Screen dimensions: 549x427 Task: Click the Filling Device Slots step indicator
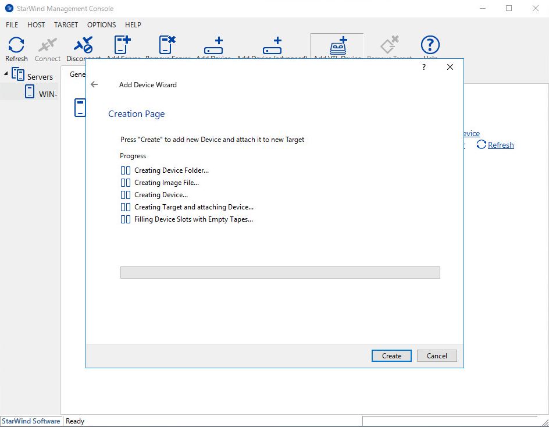(126, 220)
